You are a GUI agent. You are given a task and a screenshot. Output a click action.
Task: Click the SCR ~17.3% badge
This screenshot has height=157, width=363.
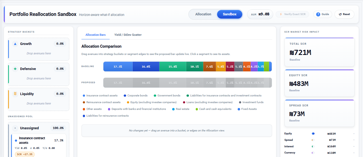pos(25,154)
